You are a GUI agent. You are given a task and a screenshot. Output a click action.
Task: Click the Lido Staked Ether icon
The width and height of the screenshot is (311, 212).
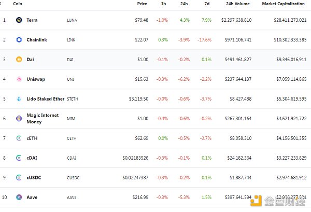(x=19, y=99)
